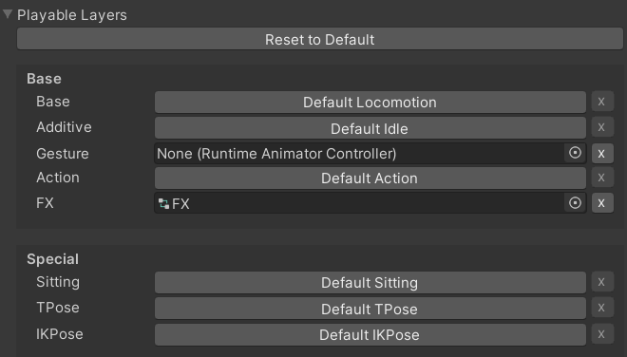Click X next to Default Locomotion
This screenshot has width=627, height=357.
(x=602, y=102)
